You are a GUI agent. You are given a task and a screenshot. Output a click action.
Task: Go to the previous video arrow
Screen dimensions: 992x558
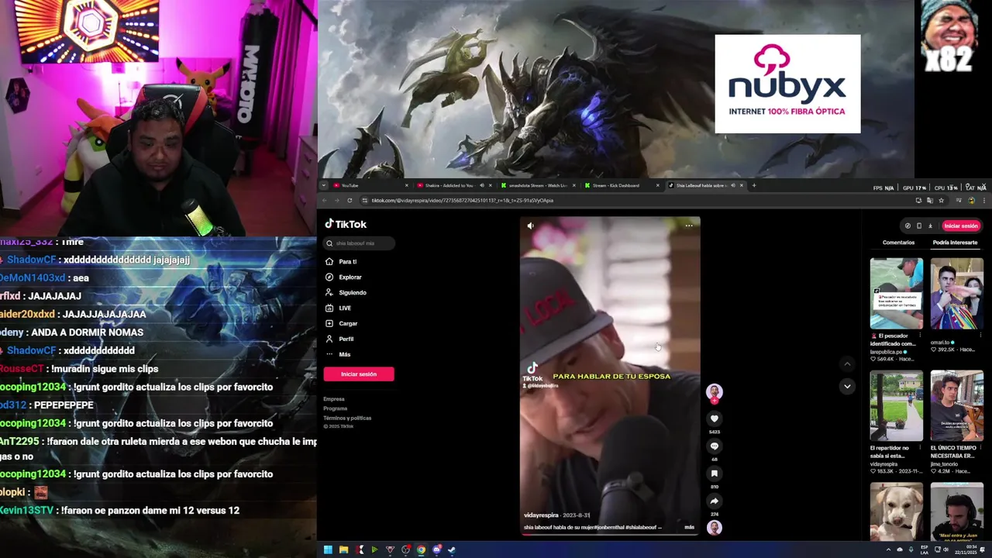pyautogui.click(x=847, y=363)
